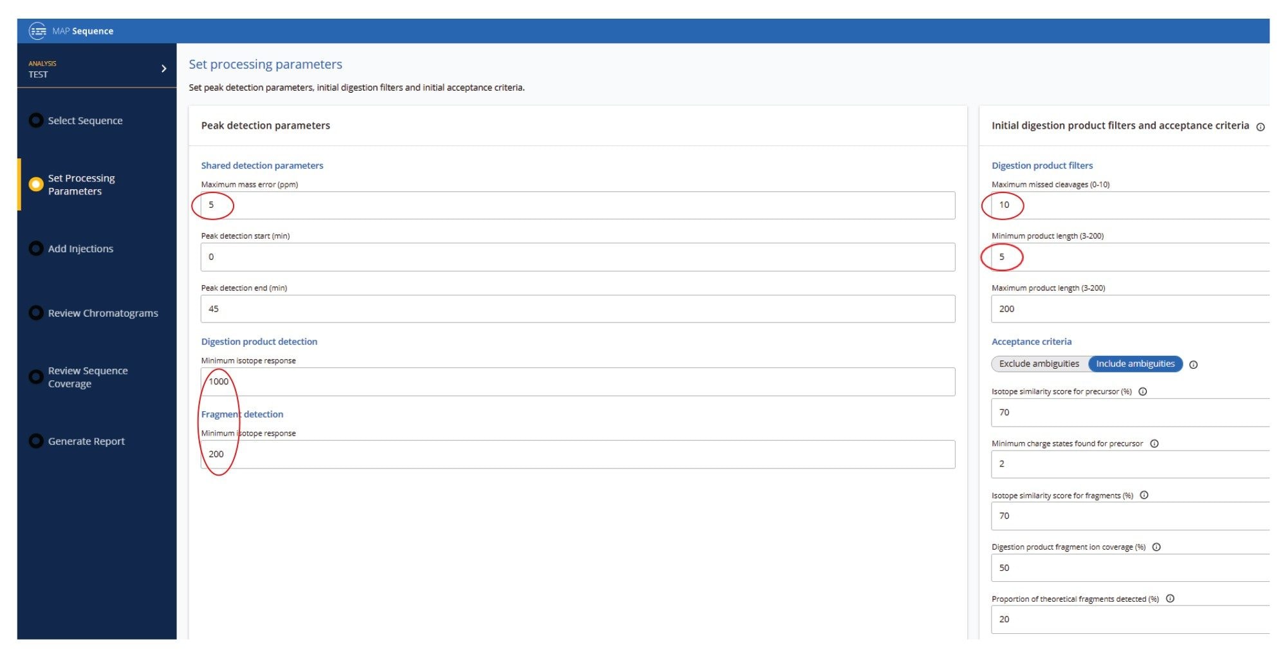Click info icon next to Include ambiguities toggle

tap(1194, 364)
